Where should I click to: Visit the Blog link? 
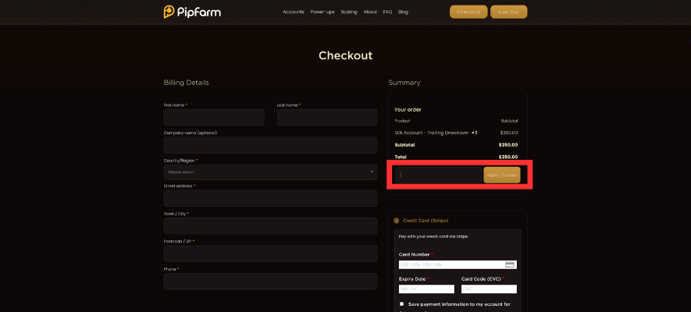[x=403, y=12]
